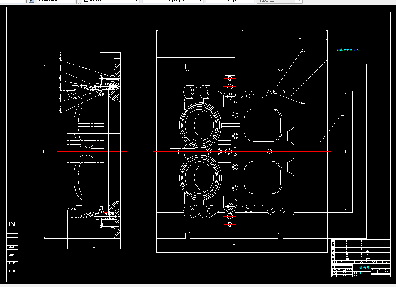The image size is (396, 287).
Task: Open the ByLayer linetype dropdown
Action: 200,1
